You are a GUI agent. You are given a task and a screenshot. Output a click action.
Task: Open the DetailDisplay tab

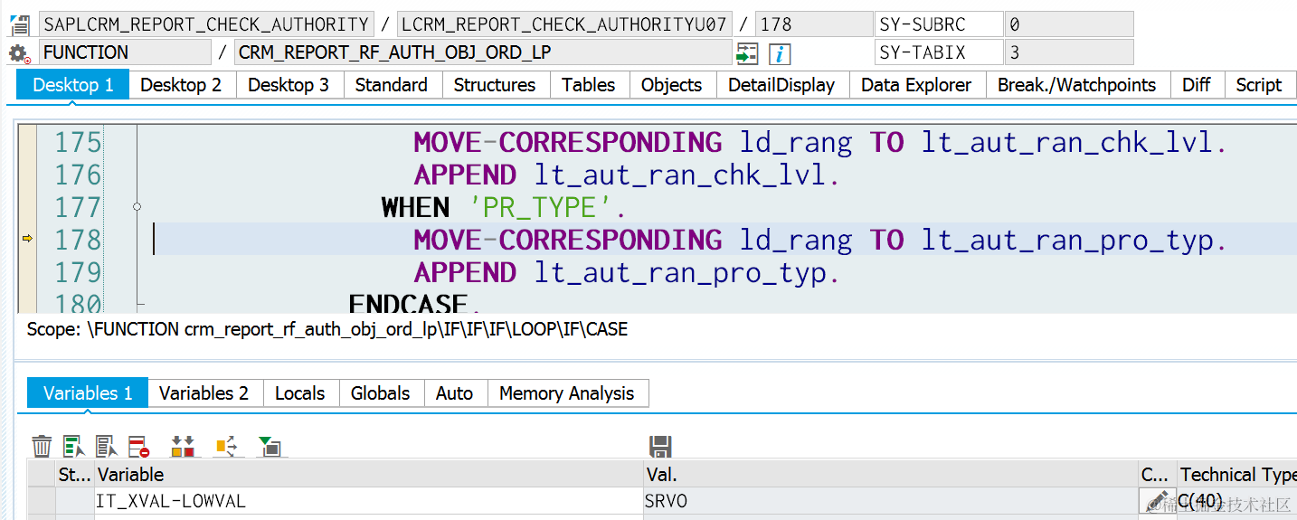coord(781,85)
